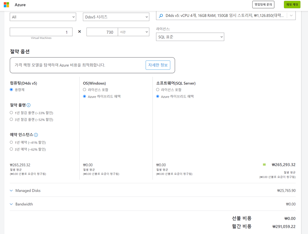The image size is (308, 234).
Task: Select OS 라이선스 포함 option
Action: [85, 89]
